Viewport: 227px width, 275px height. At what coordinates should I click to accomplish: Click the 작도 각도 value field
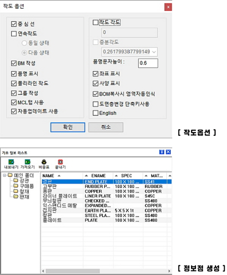coord(129,33)
